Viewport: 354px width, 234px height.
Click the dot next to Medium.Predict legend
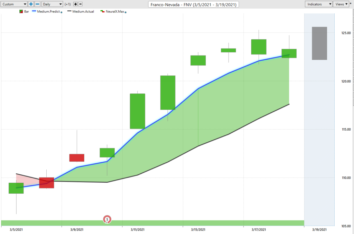click(62, 12)
